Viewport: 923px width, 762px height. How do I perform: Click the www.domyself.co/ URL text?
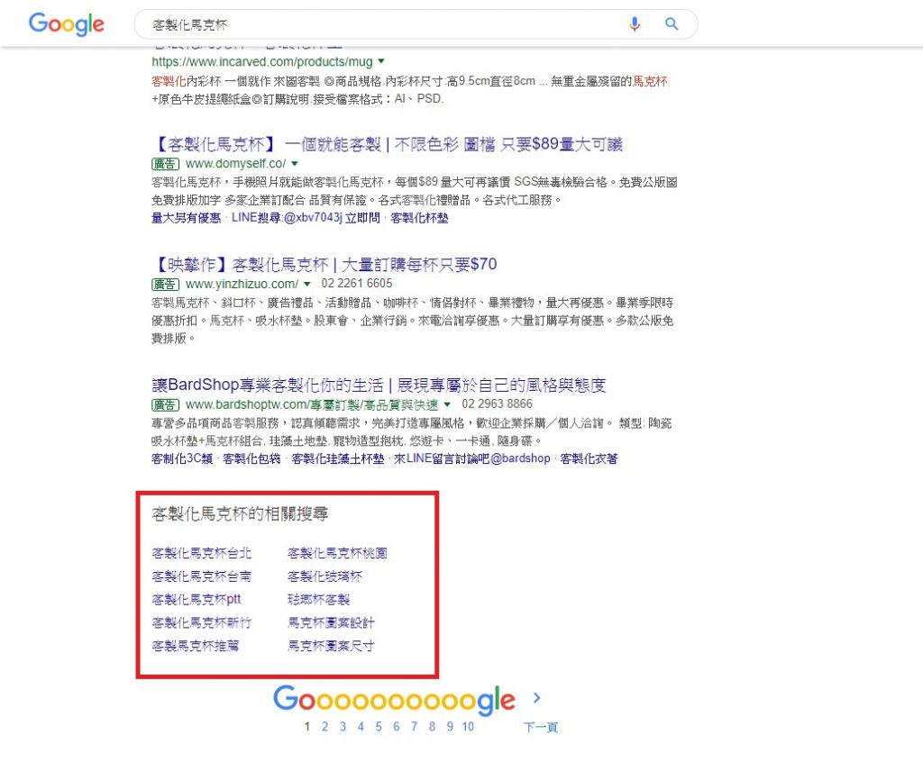pyautogui.click(x=235, y=164)
